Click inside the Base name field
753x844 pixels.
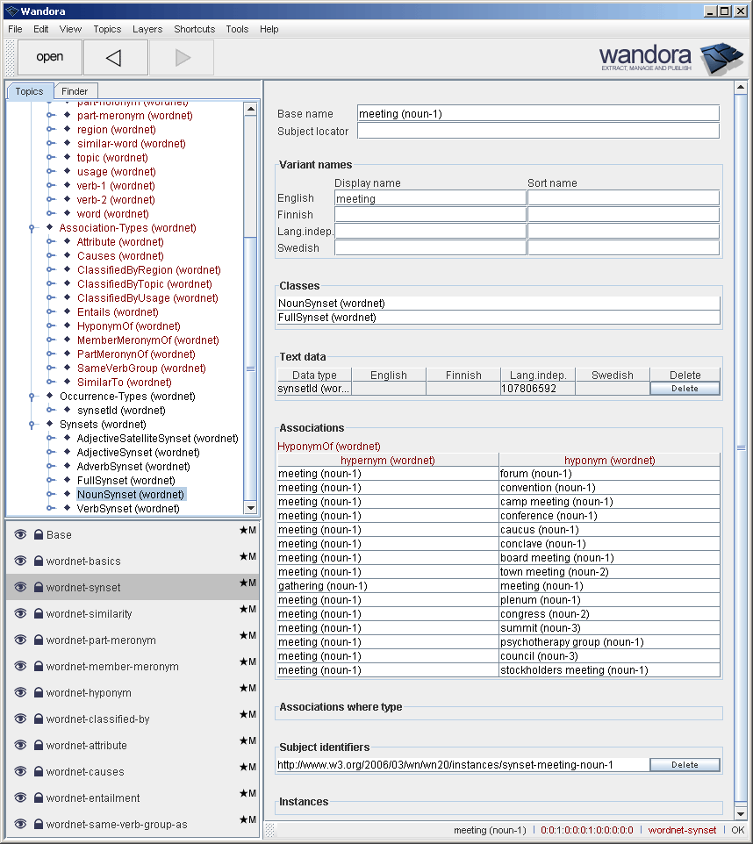535,113
